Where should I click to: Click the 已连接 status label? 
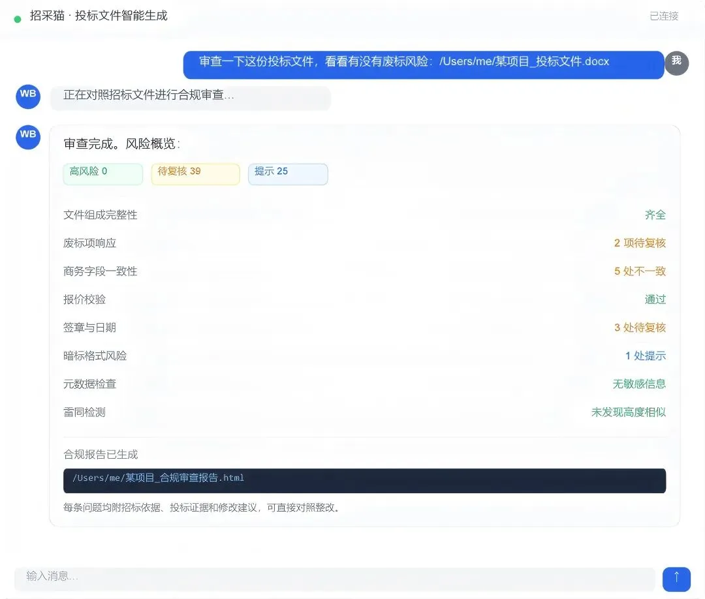664,16
